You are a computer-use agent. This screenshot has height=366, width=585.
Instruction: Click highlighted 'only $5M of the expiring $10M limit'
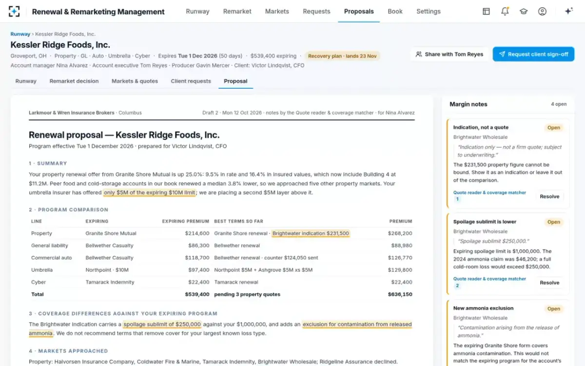point(150,192)
